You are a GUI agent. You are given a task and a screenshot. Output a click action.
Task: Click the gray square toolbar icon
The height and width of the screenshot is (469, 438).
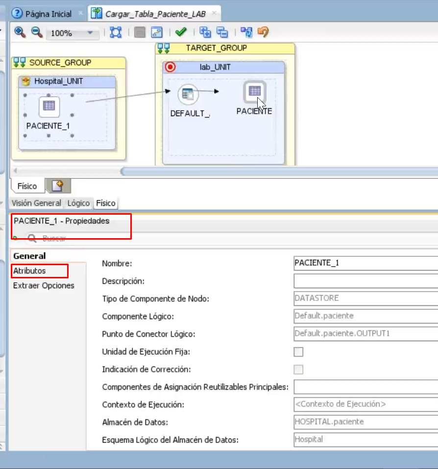[140, 32]
